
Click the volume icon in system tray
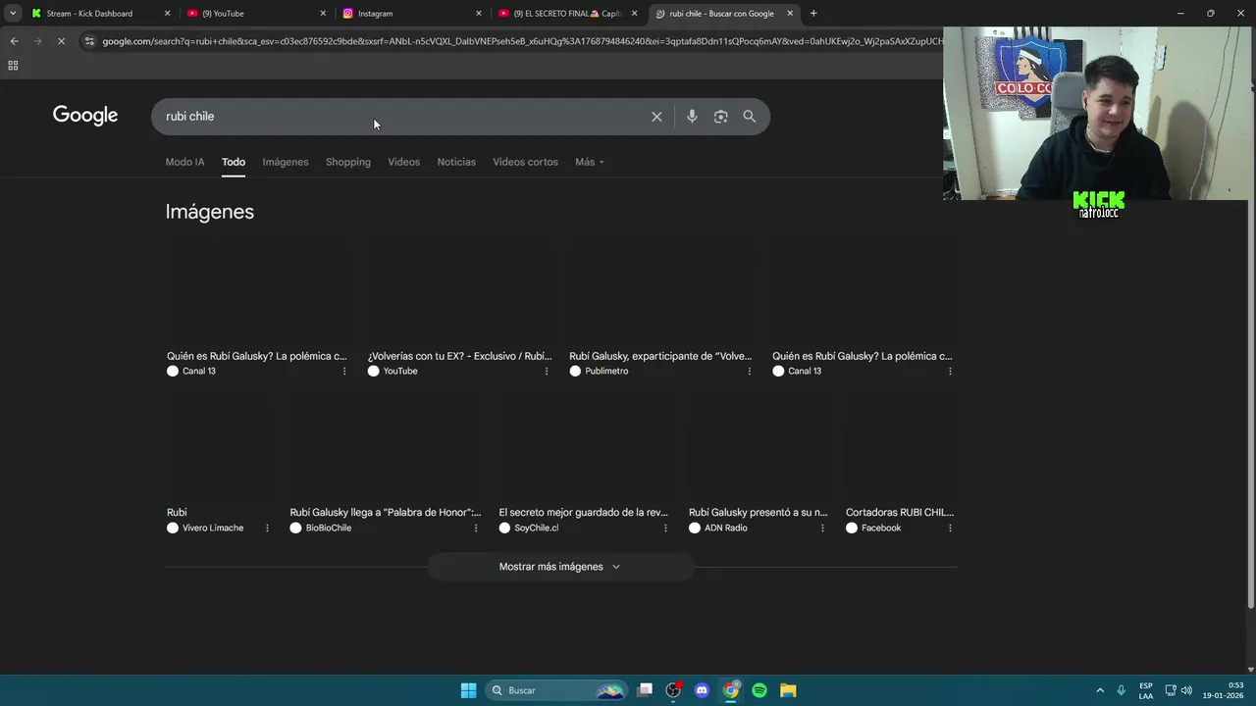click(1186, 690)
